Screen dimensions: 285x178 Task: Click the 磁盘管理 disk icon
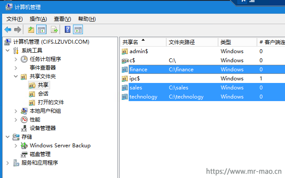[24, 154]
